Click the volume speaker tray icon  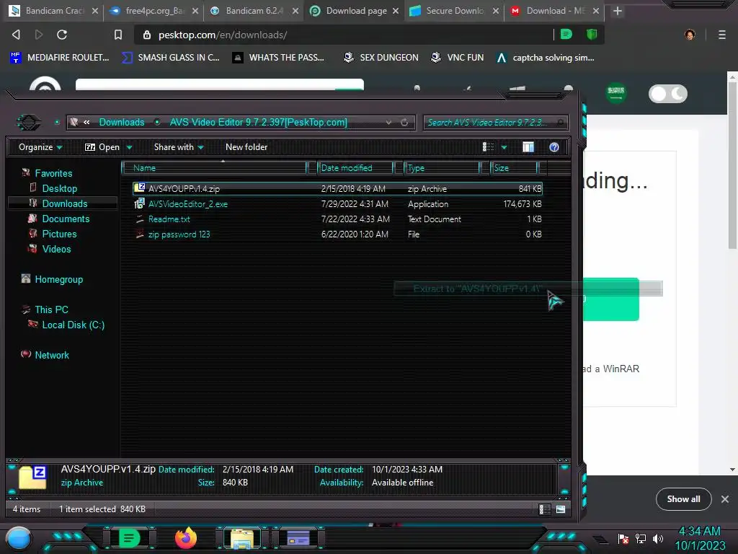658,538
